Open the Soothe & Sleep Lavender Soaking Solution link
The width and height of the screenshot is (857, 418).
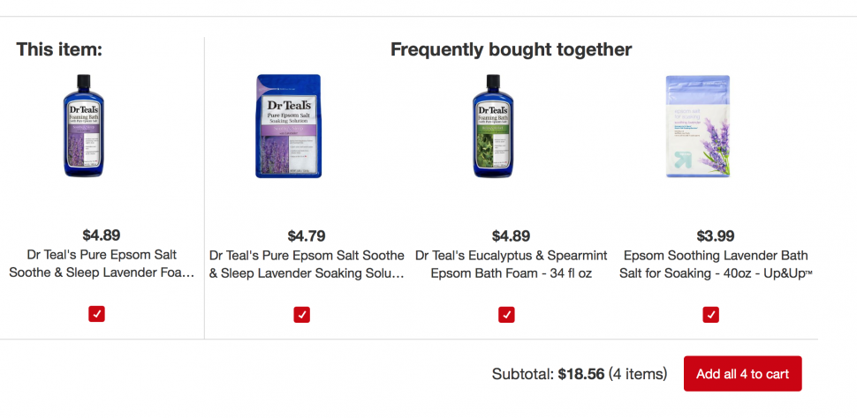[307, 264]
